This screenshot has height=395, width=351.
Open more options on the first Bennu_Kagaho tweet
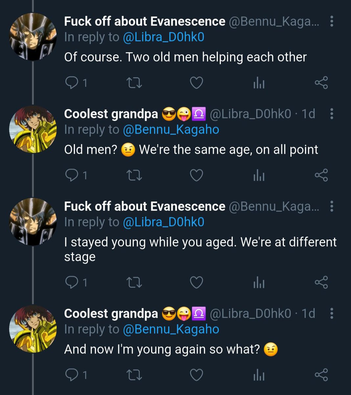(332, 21)
